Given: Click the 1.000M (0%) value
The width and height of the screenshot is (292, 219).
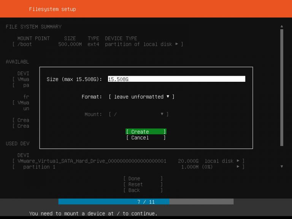Looking at the screenshot, I should tap(197, 167).
